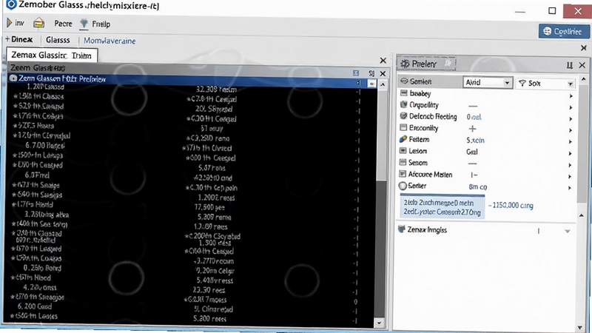Toggle the Ereconiity checkbox
592x333 pixels.
403,127
